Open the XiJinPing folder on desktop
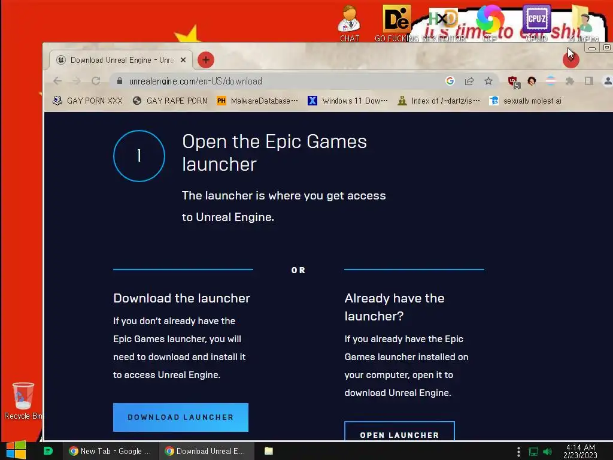The image size is (613, 460). [582, 23]
